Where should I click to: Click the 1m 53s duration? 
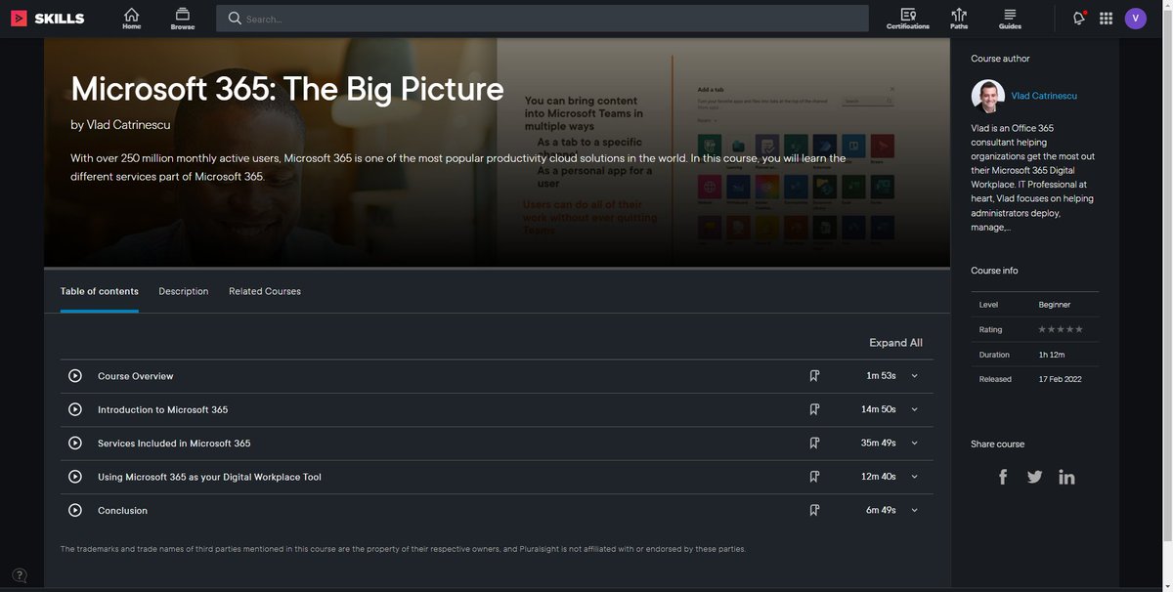pos(881,376)
